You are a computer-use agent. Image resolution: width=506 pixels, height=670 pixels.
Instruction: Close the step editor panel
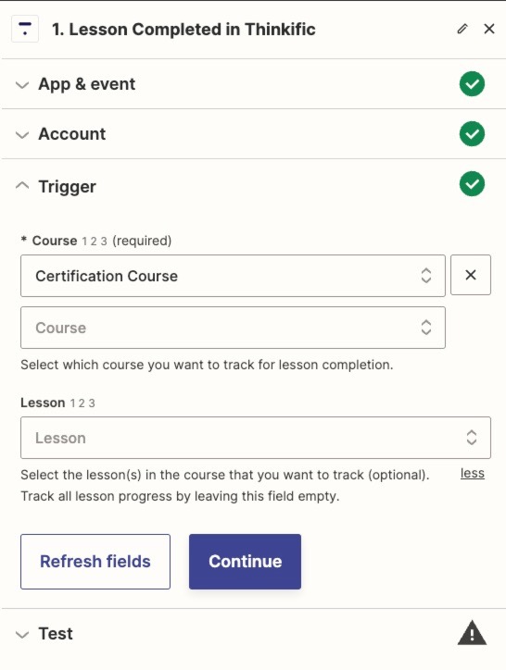tap(489, 29)
